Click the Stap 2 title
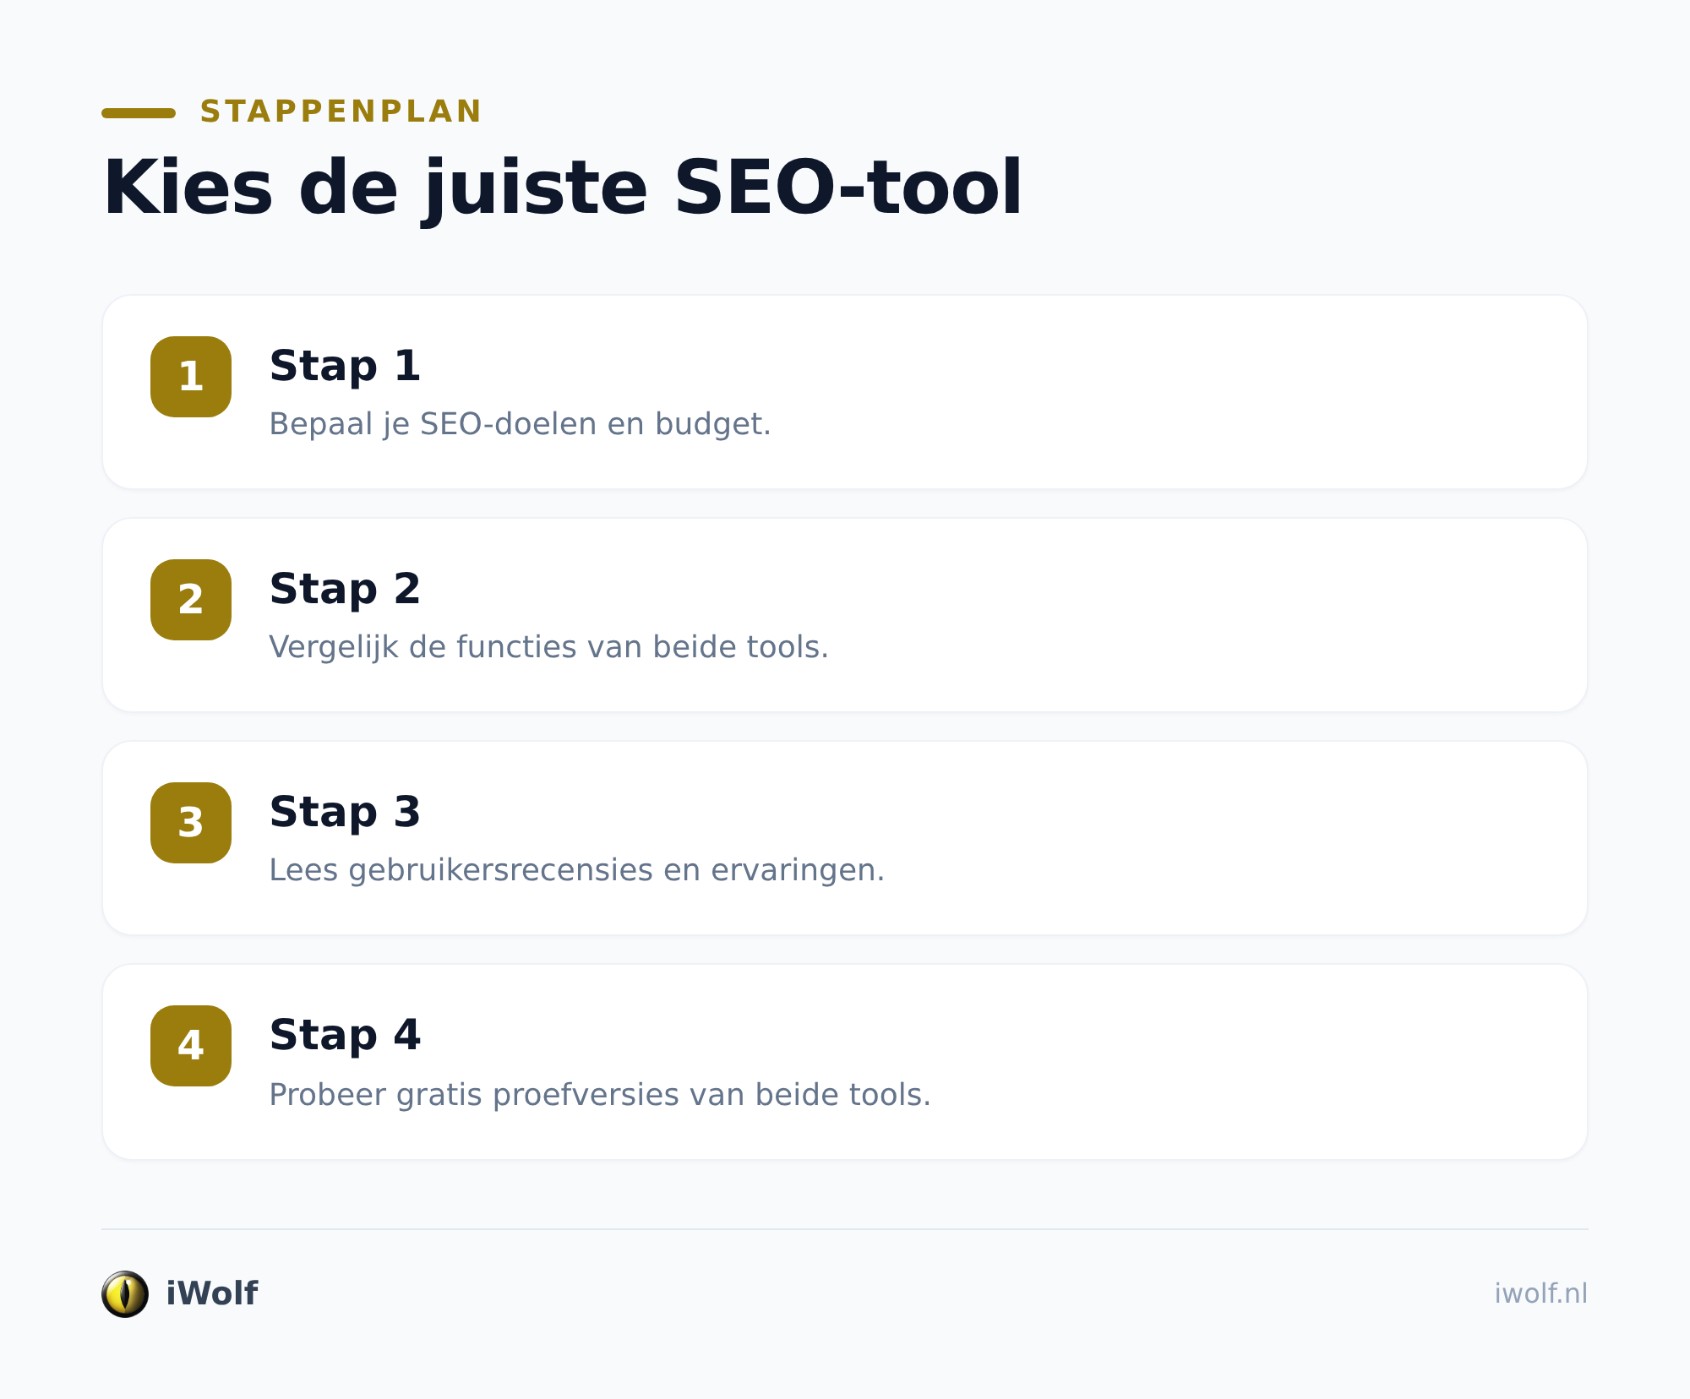 click(345, 589)
